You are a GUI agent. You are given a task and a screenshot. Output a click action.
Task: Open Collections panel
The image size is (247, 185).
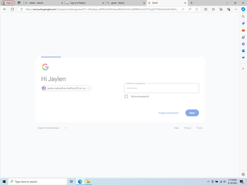pyautogui.click(x=221, y=9)
